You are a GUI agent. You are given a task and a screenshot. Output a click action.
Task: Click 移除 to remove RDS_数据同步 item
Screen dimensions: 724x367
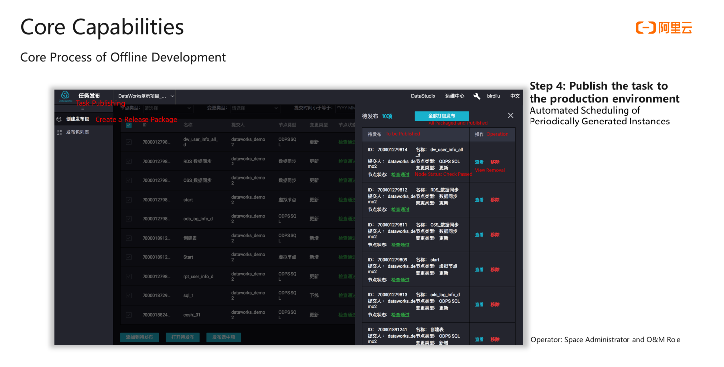(x=495, y=200)
